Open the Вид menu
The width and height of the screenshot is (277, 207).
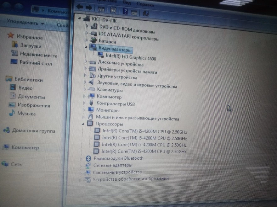point(127,3)
